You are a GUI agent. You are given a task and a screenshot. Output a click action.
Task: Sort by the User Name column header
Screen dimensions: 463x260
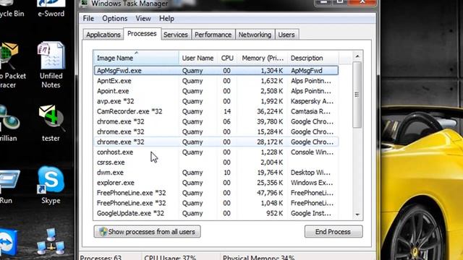[x=197, y=58]
